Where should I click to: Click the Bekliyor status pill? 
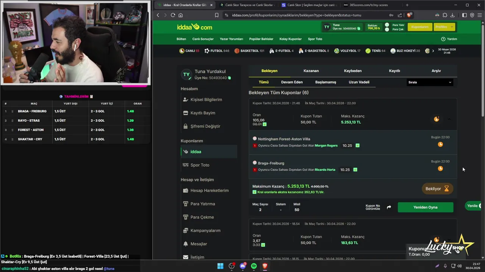tap(437, 189)
